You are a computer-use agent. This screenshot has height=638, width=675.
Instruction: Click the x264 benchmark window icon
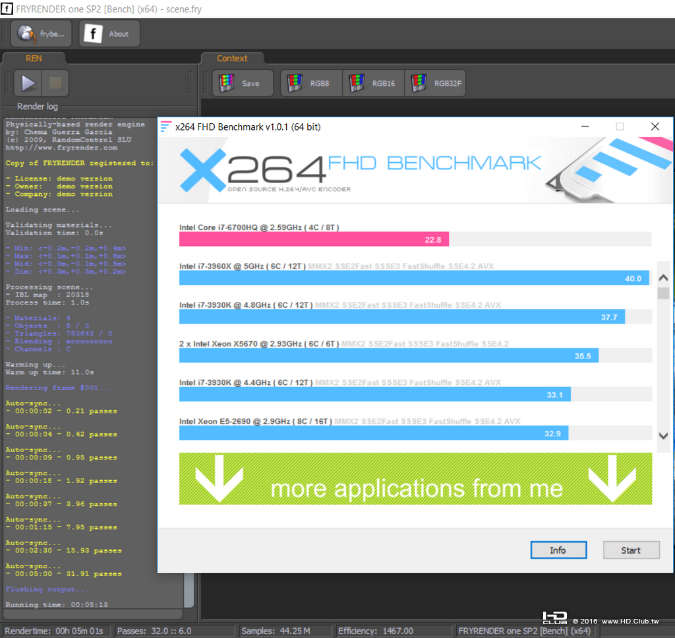click(x=165, y=127)
